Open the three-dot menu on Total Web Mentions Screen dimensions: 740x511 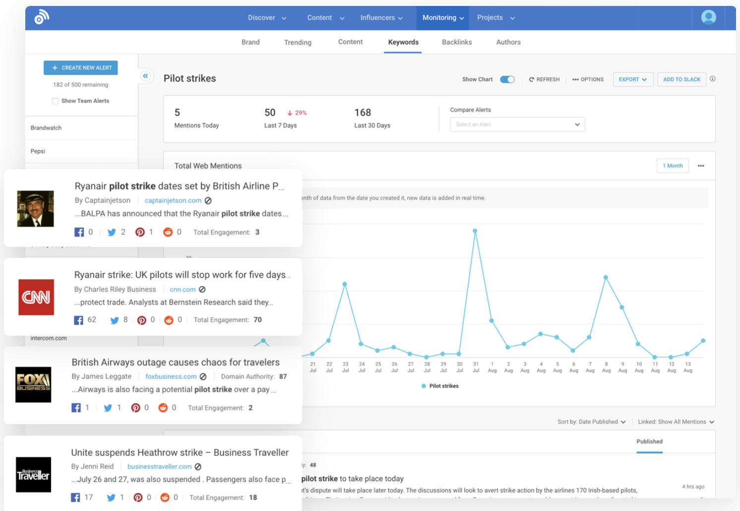point(701,166)
